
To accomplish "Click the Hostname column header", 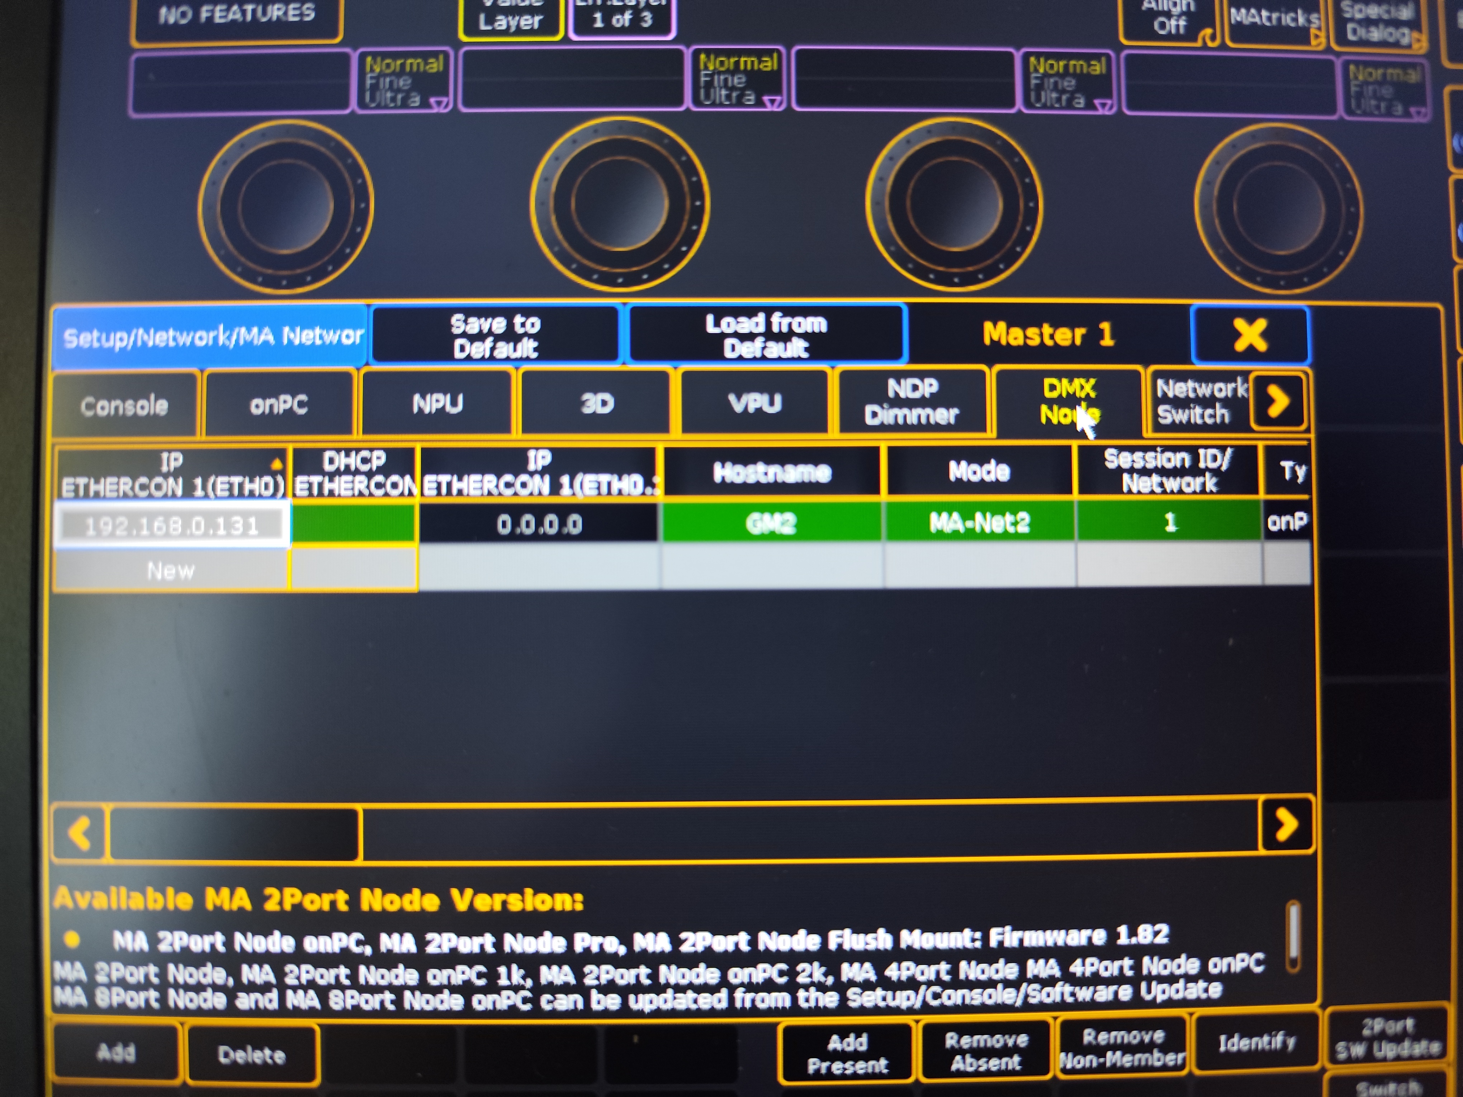I will [772, 471].
